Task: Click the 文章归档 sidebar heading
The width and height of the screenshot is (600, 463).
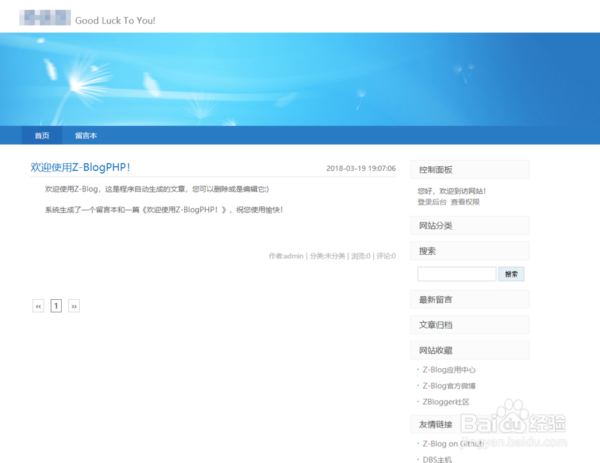Action: coord(470,325)
